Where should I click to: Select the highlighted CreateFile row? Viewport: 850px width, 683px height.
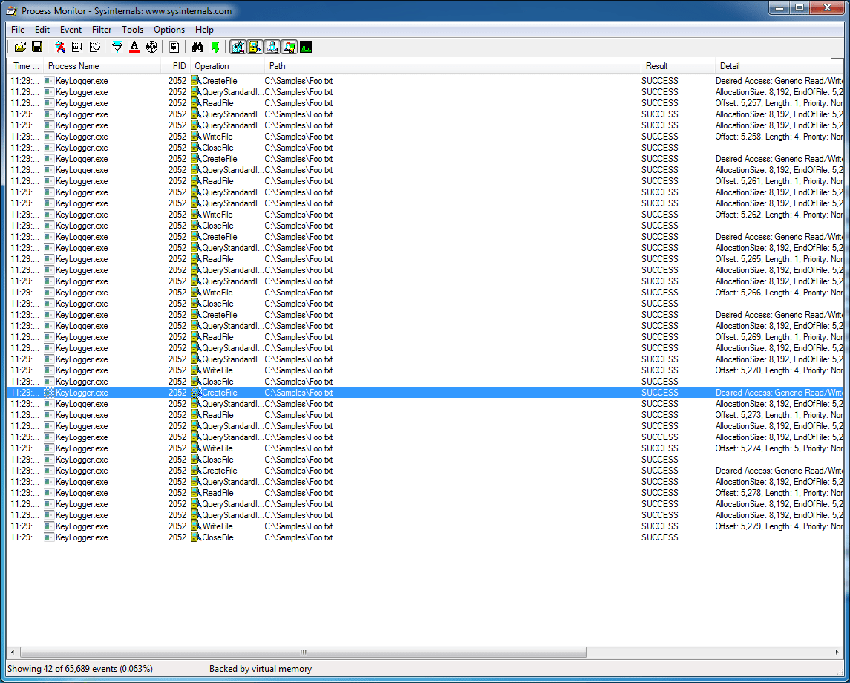coord(425,393)
